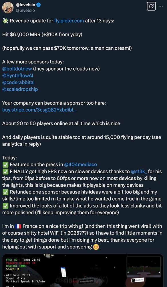Click the checkmark emoji beside 'Featured on the press'

[x=5, y=164]
